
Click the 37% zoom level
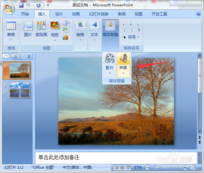coord(138,168)
